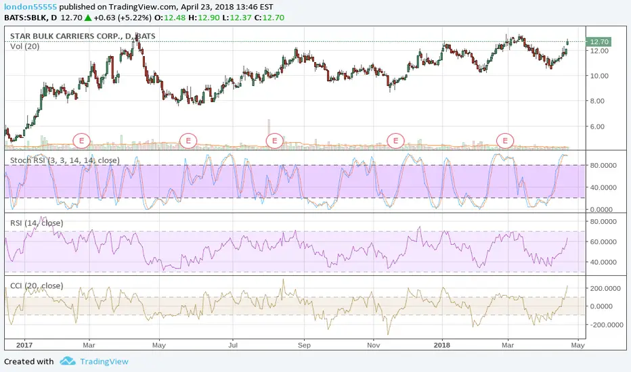Click the earnings marker after November 2017
The width and height of the screenshot is (631, 372).
coord(395,141)
